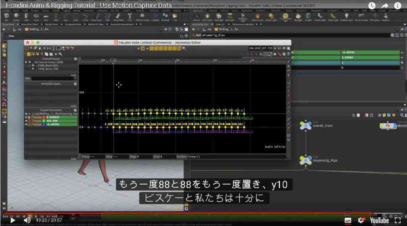Click the Frame input field
Viewport: 407px width, 226px height.
click(96, 157)
